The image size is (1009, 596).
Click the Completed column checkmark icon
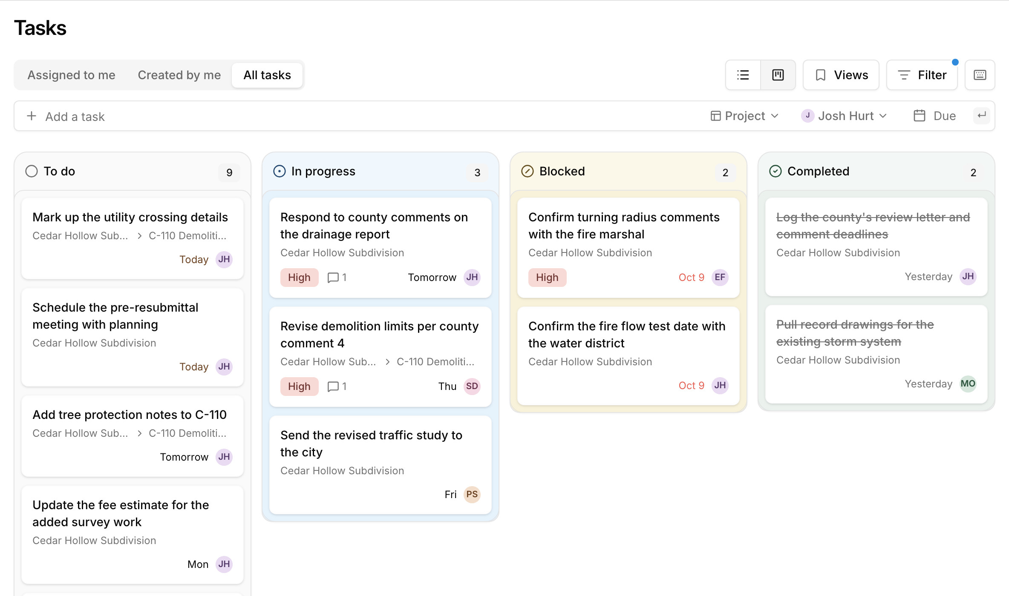coord(775,171)
